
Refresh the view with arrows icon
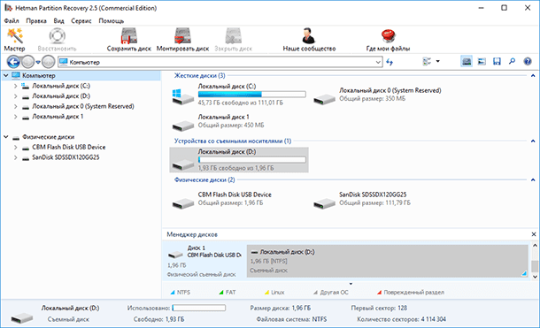(390, 62)
